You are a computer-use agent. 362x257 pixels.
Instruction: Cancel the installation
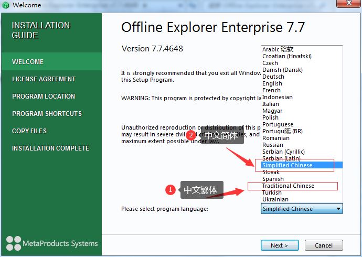(x=324, y=245)
